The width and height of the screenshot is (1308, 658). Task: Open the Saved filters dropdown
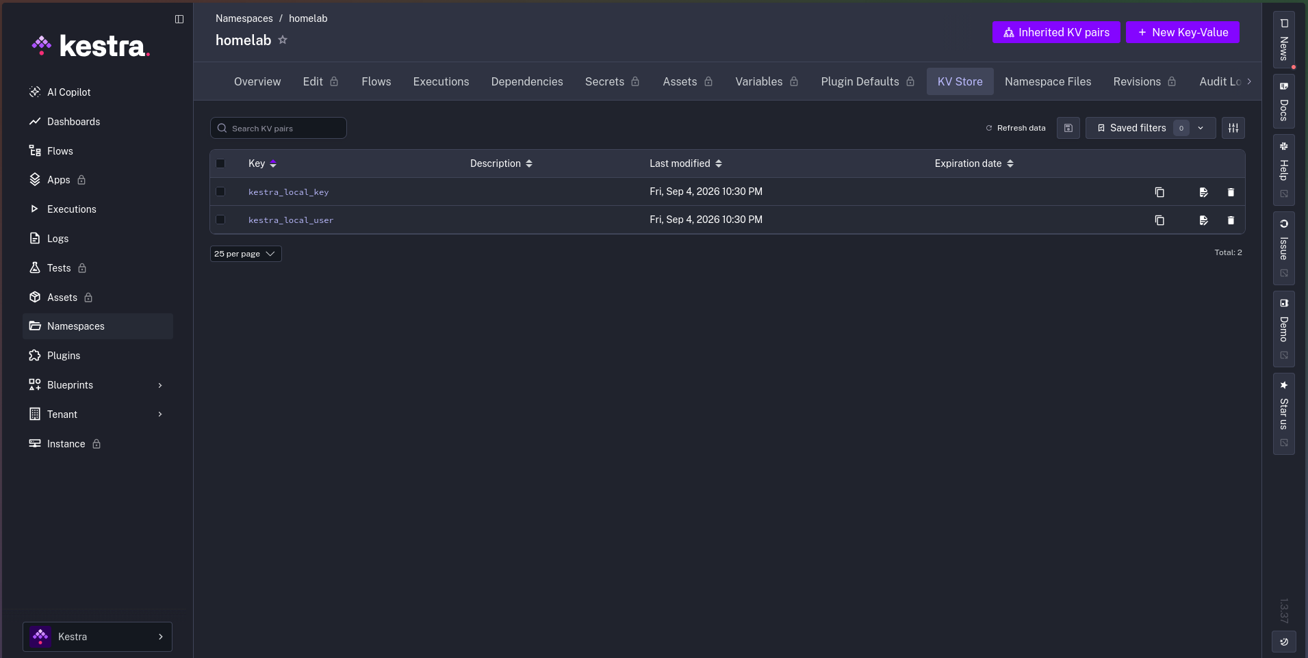[x=1151, y=128]
